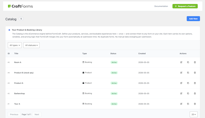205x118 pixels.
Task: Click the #1 ID cell
Action: 8,104
